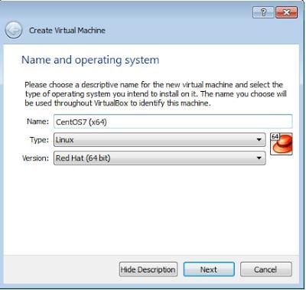Click the description paragraph starting 'Please choose'
306x290 pixels.
(155, 94)
